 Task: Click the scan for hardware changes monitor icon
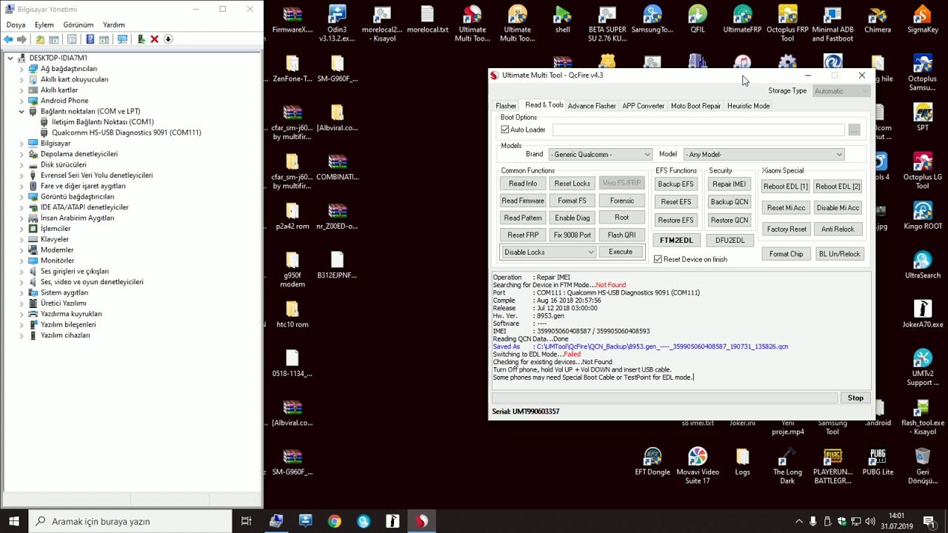point(122,39)
